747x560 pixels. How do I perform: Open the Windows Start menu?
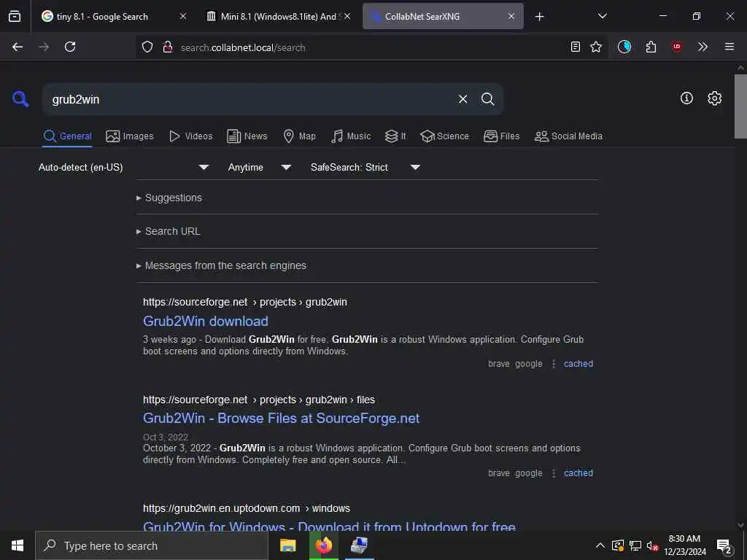click(x=18, y=545)
